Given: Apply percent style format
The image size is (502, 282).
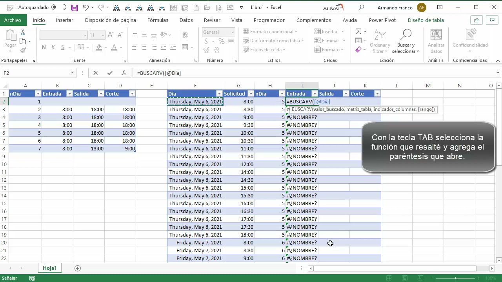Looking at the screenshot, I should [x=221, y=41].
